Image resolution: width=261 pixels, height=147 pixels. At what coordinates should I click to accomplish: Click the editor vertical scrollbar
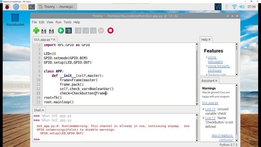pos(197,74)
